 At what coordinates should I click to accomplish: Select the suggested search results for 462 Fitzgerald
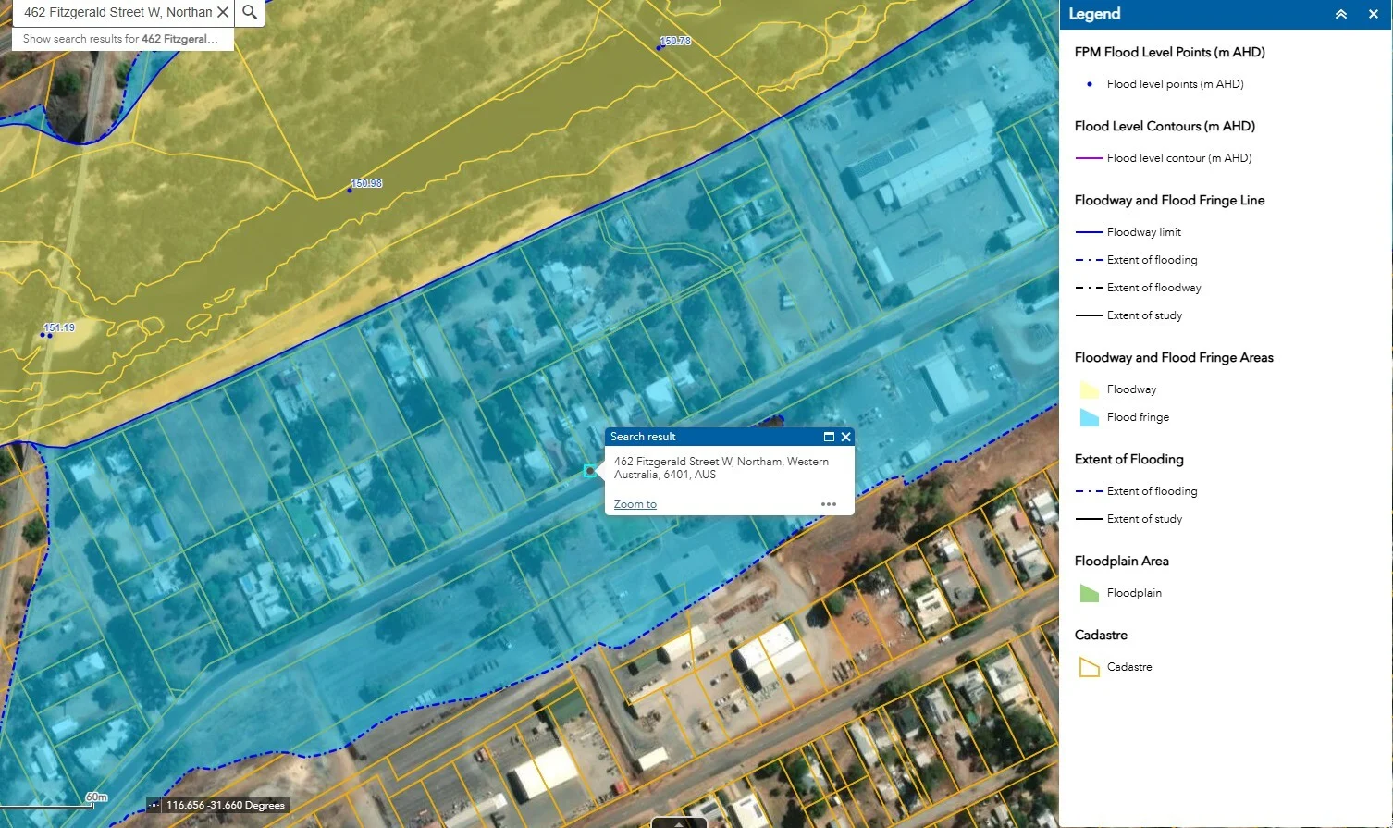tap(121, 39)
